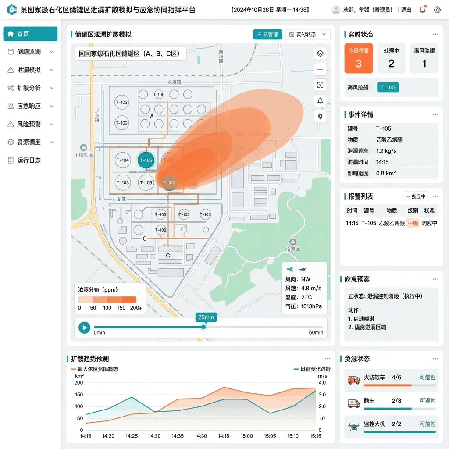This screenshot has height=449, width=449.
Task: Click the map alert bell icon
Action: click(x=320, y=101)
